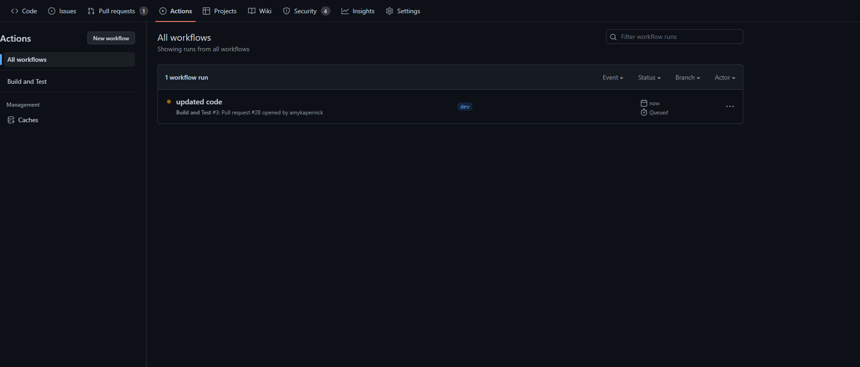The height and width of the screenshot is (367, 860).
Task: Click the search magnifier icon
Action: click(x=613, y=37)
